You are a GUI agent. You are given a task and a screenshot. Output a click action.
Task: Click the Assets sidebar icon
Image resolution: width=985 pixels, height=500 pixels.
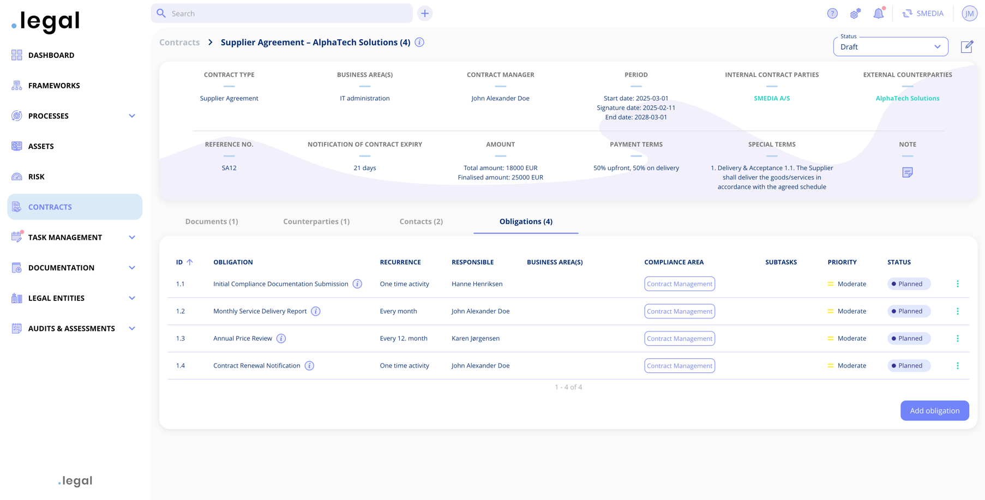(x=17, y=146)
